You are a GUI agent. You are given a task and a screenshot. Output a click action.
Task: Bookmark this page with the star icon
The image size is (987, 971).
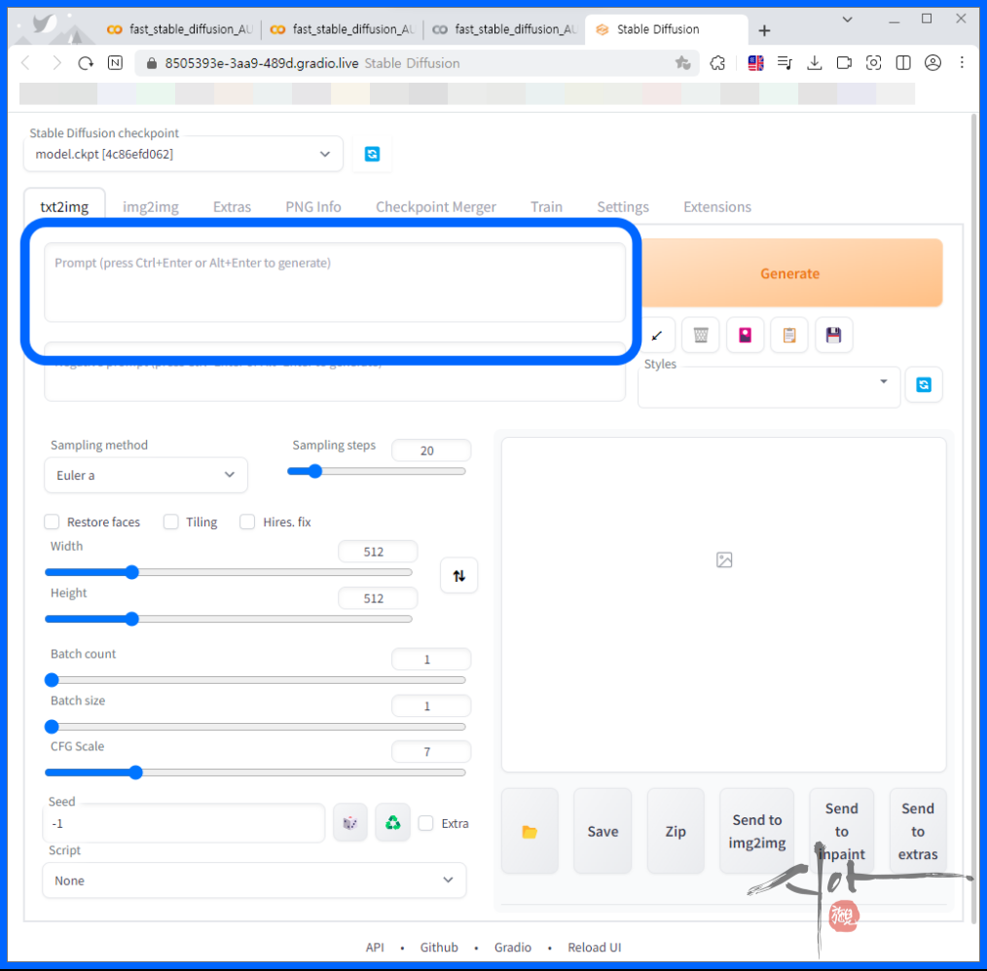[682, 63]
